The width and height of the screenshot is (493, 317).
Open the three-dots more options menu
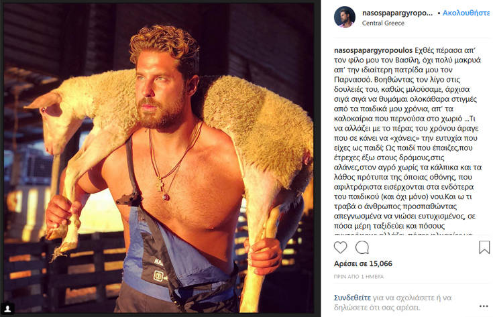[483, 306]
